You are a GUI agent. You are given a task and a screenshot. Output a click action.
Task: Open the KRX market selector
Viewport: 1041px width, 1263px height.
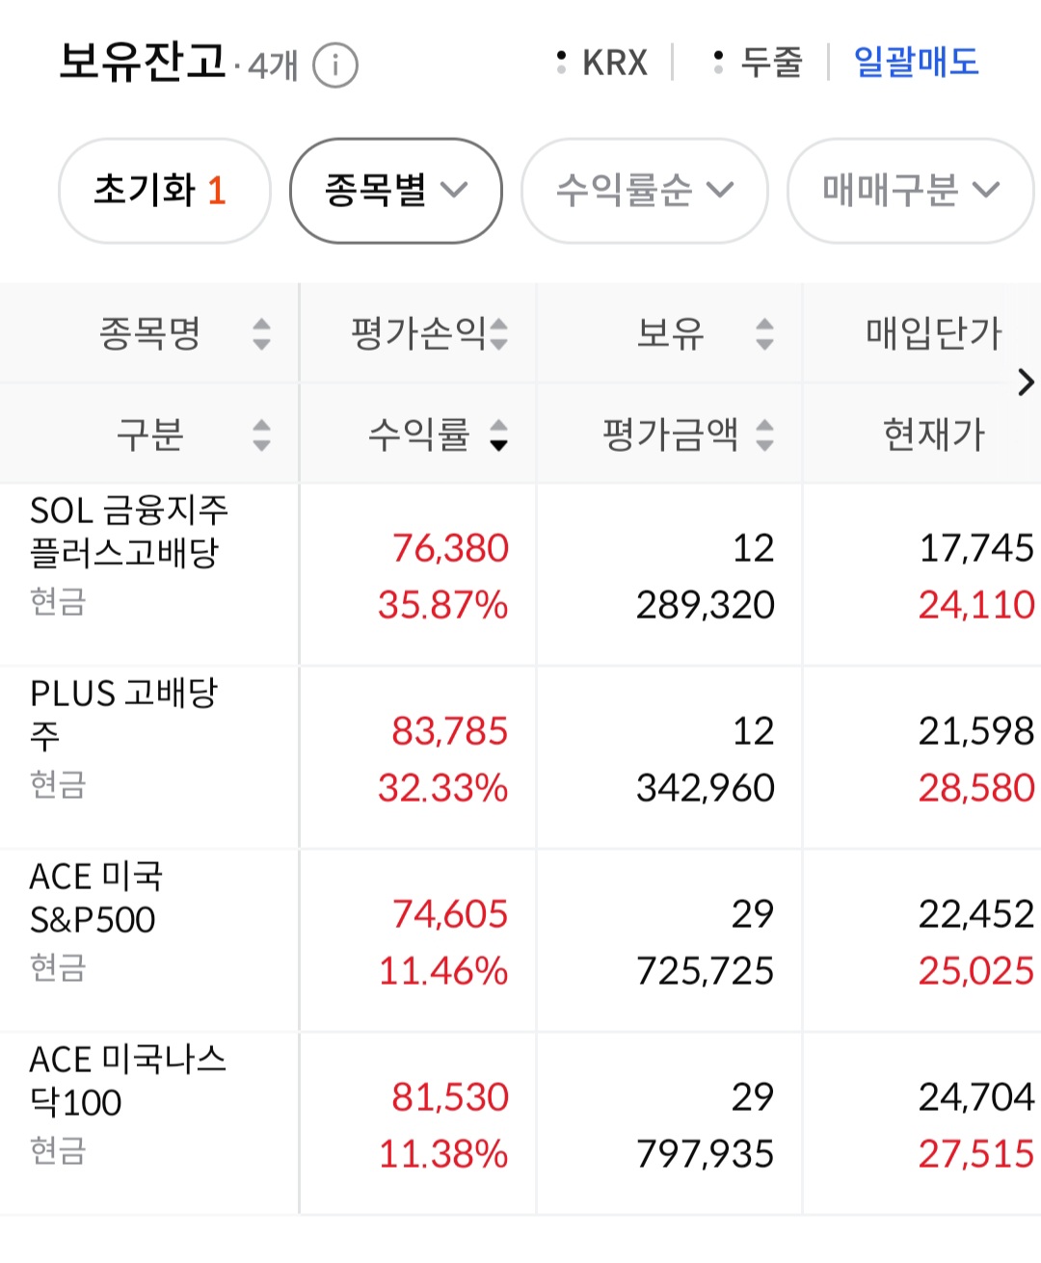click(604, 64)
